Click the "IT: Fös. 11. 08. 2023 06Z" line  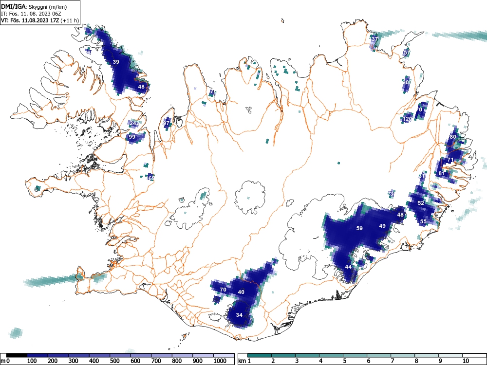pos(30,14)
